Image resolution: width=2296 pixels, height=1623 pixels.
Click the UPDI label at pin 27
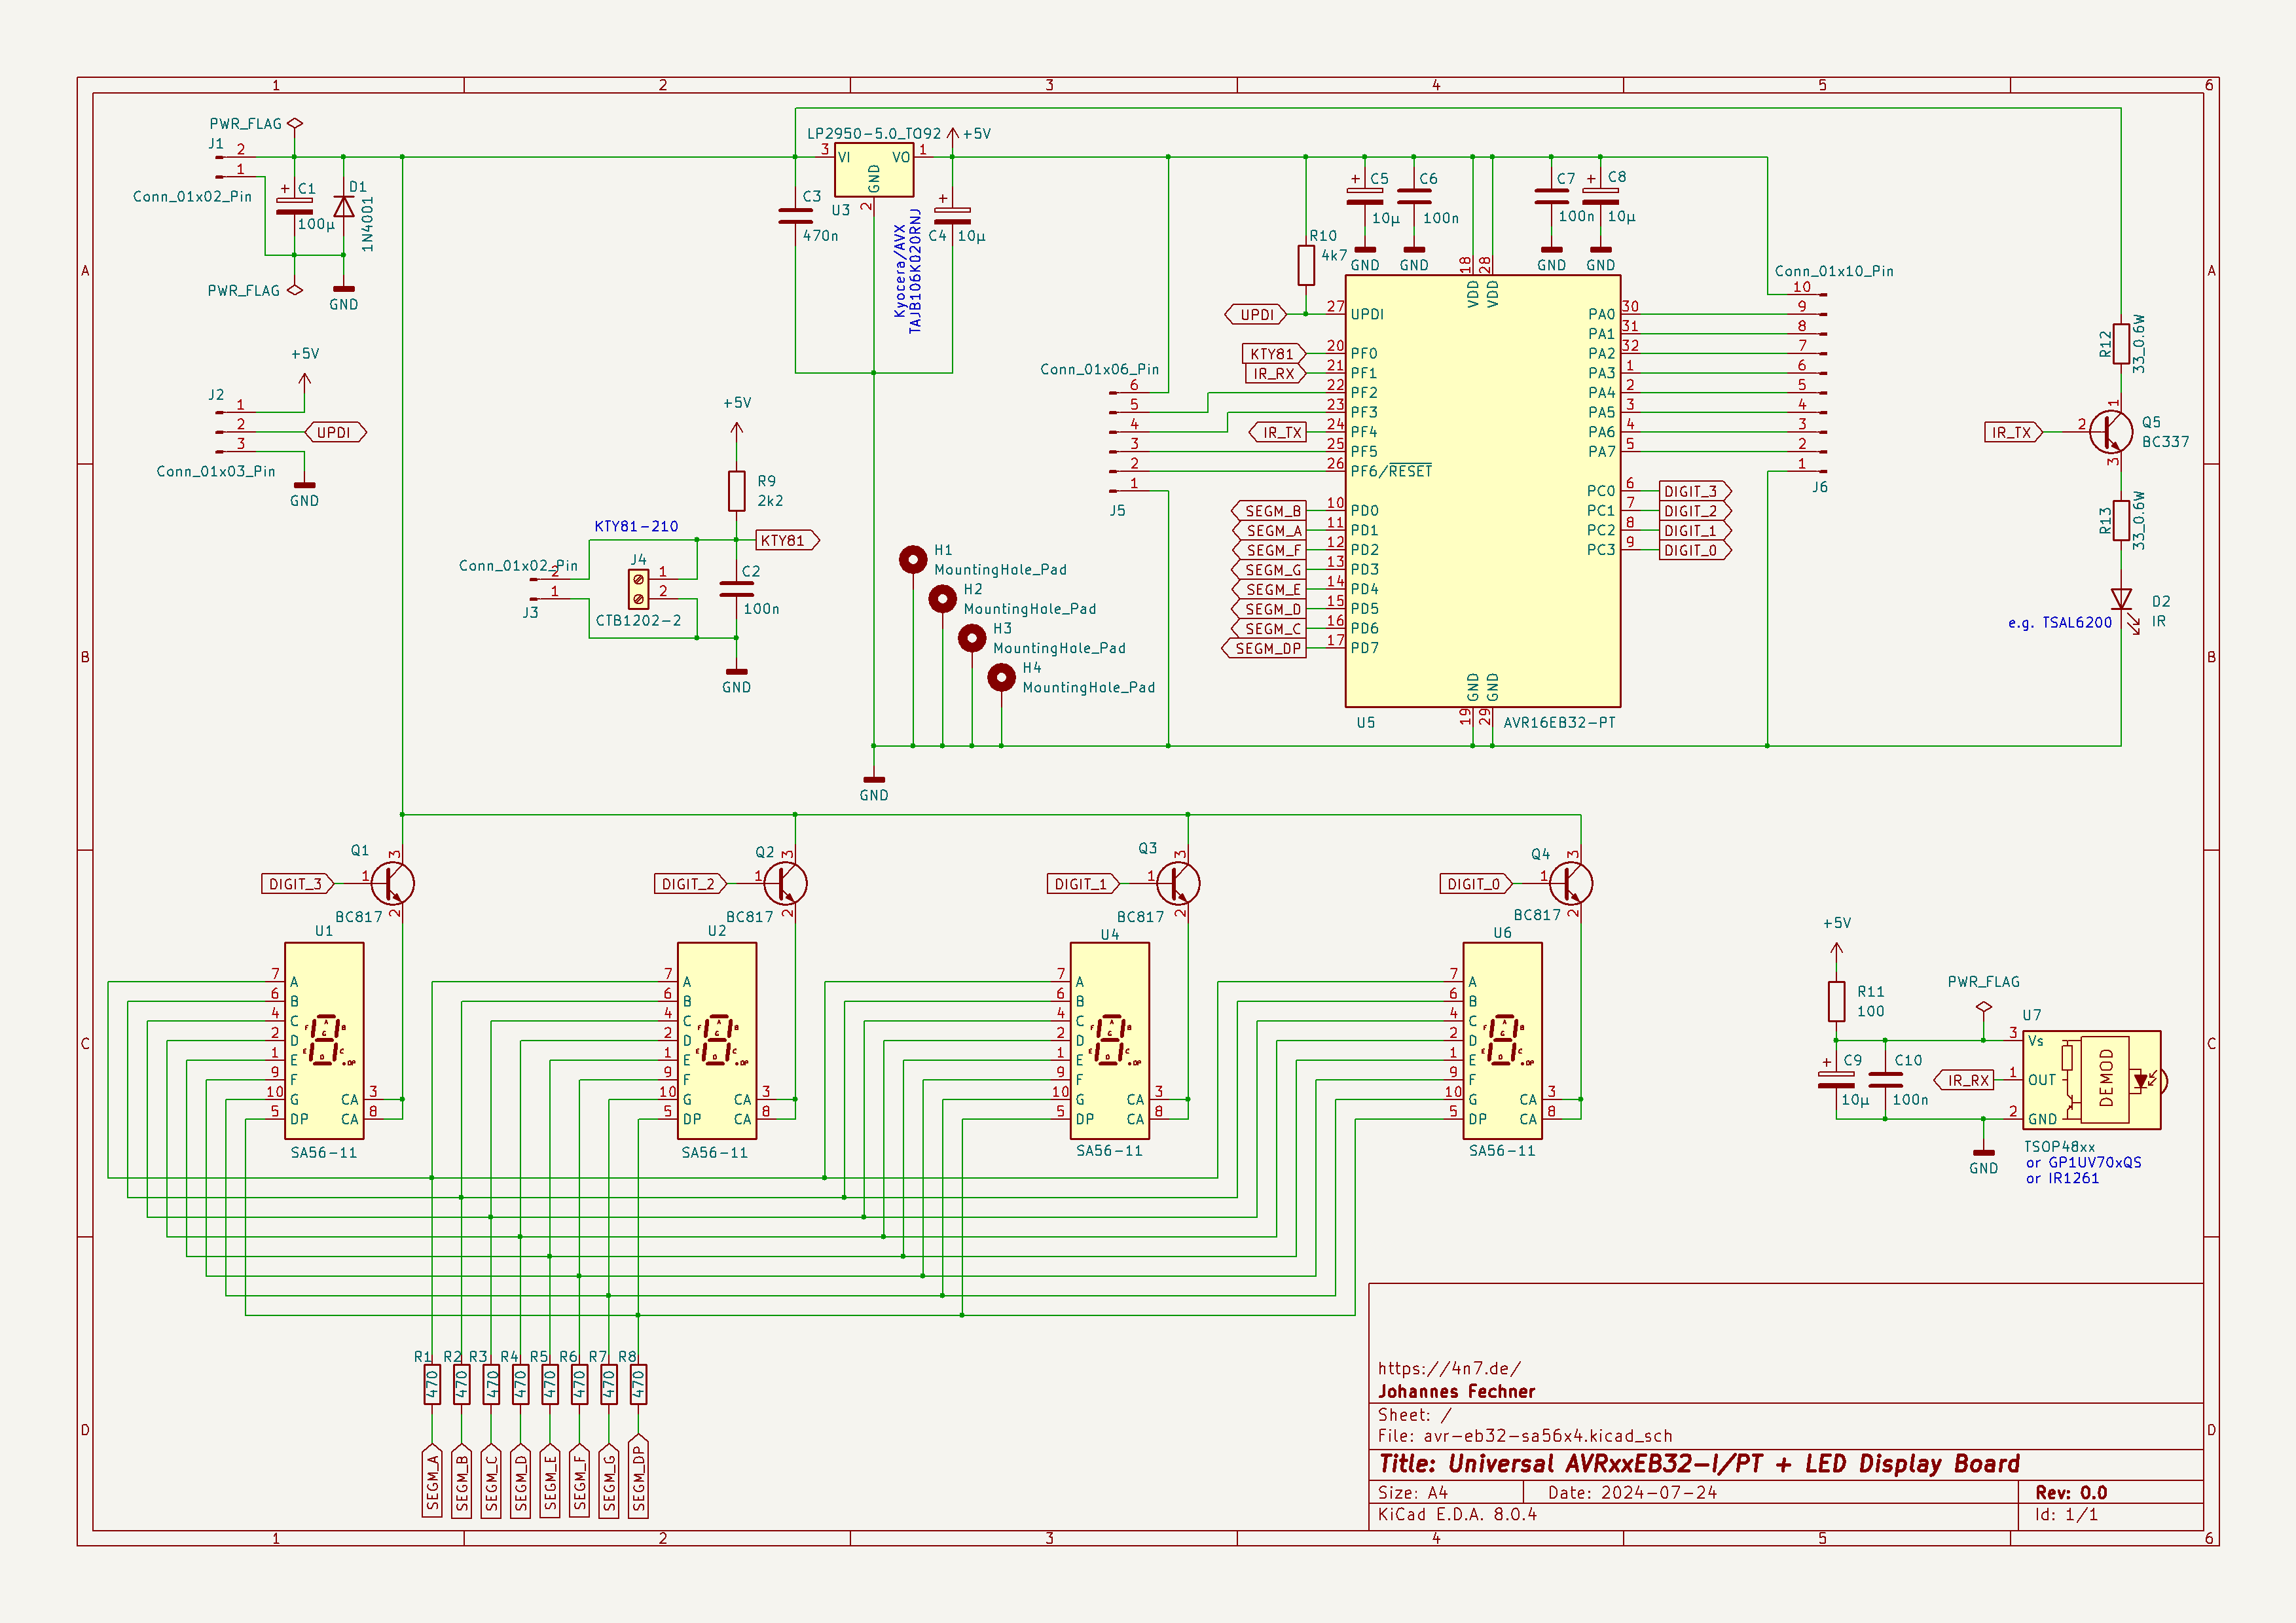click(x=1256, y=315)
